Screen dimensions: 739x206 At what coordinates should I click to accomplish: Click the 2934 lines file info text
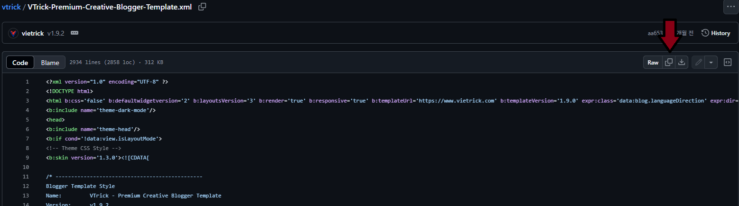116,63
